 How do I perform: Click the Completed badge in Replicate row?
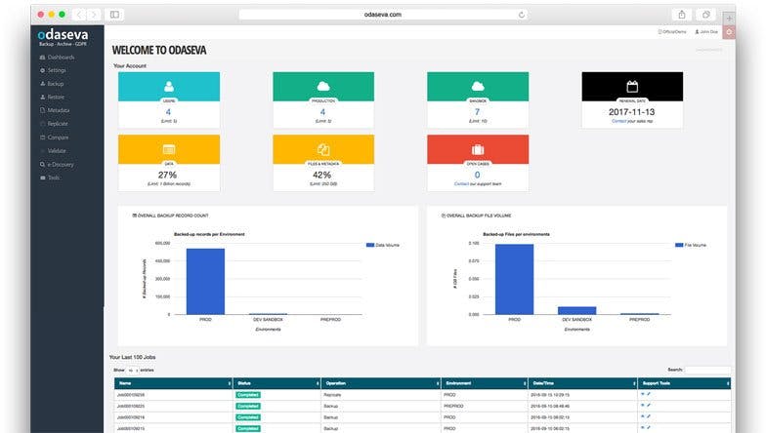(248, 395)
